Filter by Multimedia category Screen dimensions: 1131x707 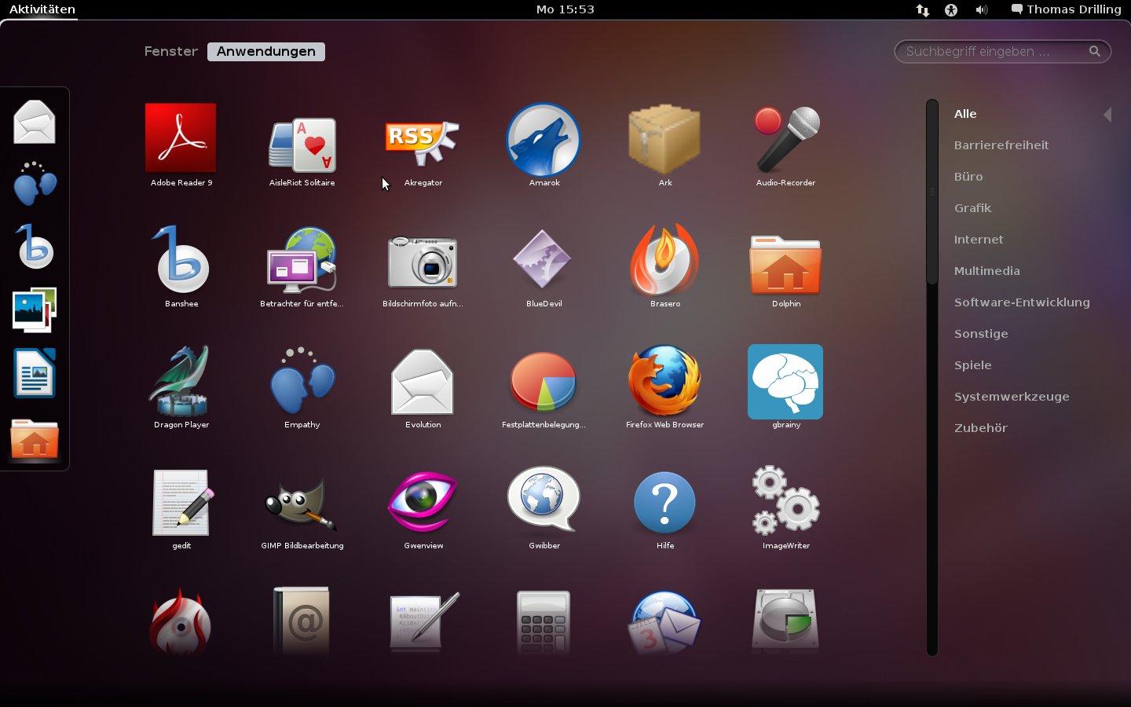click(x=987, y=271)
